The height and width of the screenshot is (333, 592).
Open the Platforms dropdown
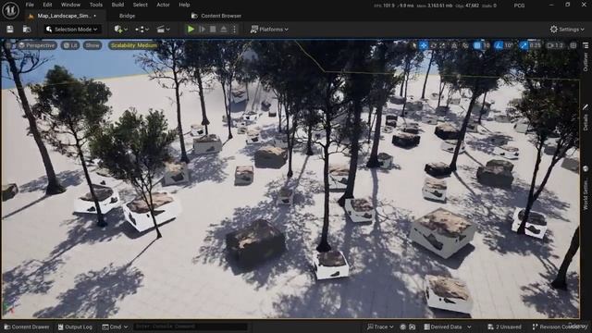[269, 29]
